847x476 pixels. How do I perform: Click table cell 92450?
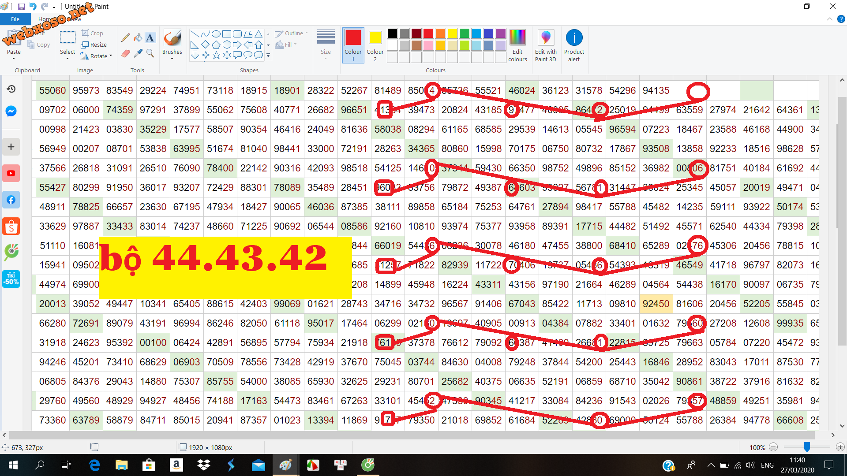point(656,304)
